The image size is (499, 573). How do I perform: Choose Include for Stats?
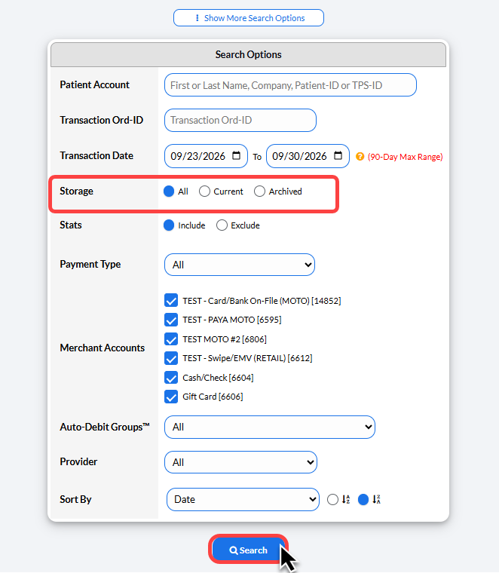tap(169, 225)
